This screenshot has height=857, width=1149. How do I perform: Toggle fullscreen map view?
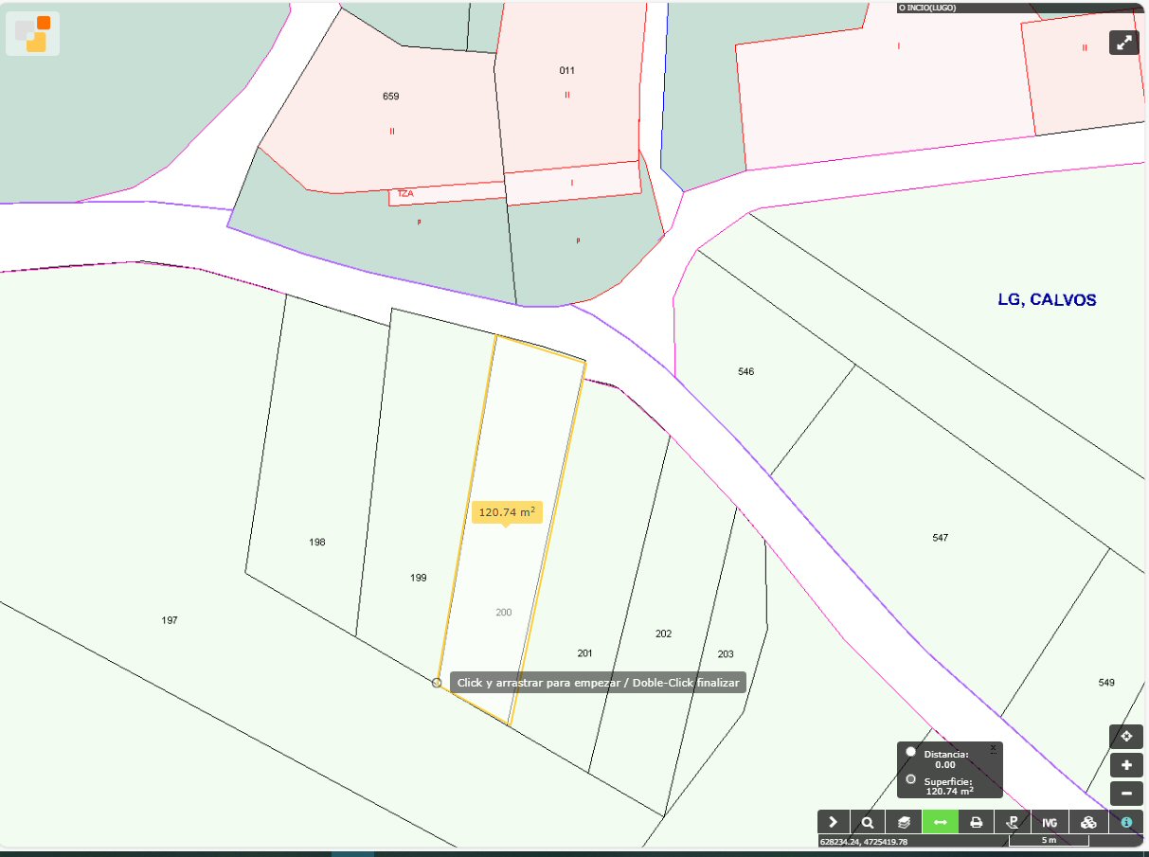[x=1124, y=43]
